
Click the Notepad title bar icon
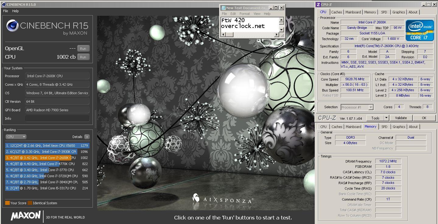point(223,8)
